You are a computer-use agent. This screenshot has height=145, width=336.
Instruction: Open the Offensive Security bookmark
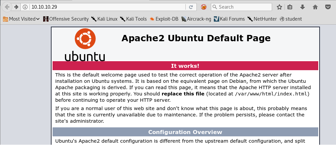click(66, 19)
